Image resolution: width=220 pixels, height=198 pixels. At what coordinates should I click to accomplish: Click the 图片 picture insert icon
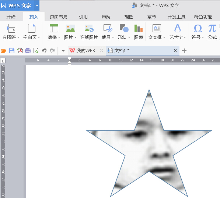pyautogui.click(x=70, y=28)
